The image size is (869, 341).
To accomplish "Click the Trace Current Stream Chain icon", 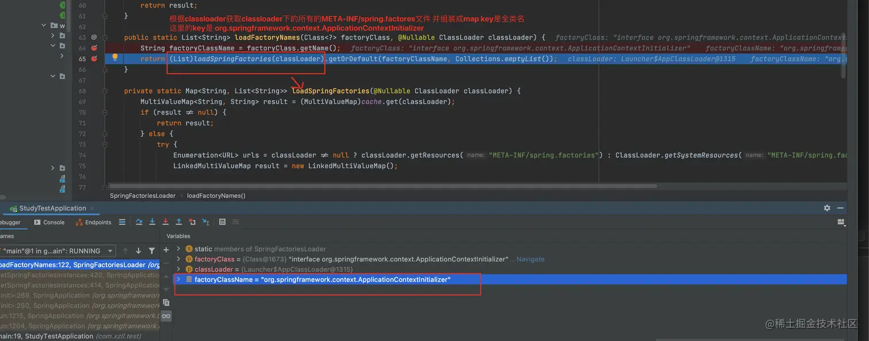I will pos(236,222).
